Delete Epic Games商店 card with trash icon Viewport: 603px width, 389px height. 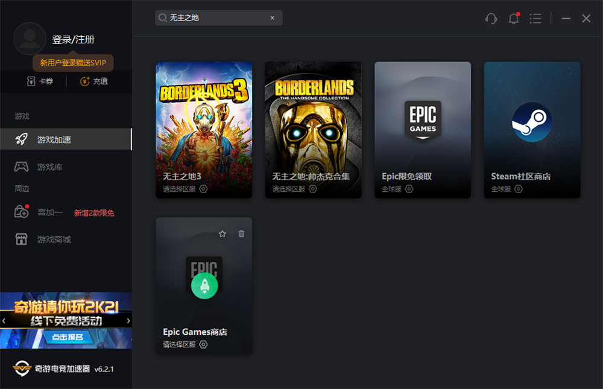coord(242,233)
